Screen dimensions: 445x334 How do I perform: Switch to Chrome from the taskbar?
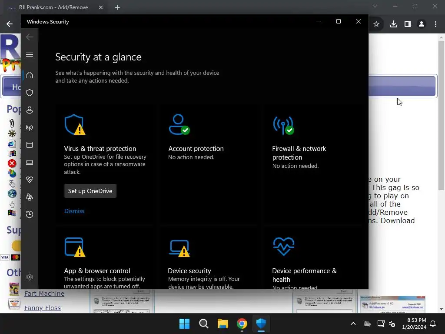(242, 324)
